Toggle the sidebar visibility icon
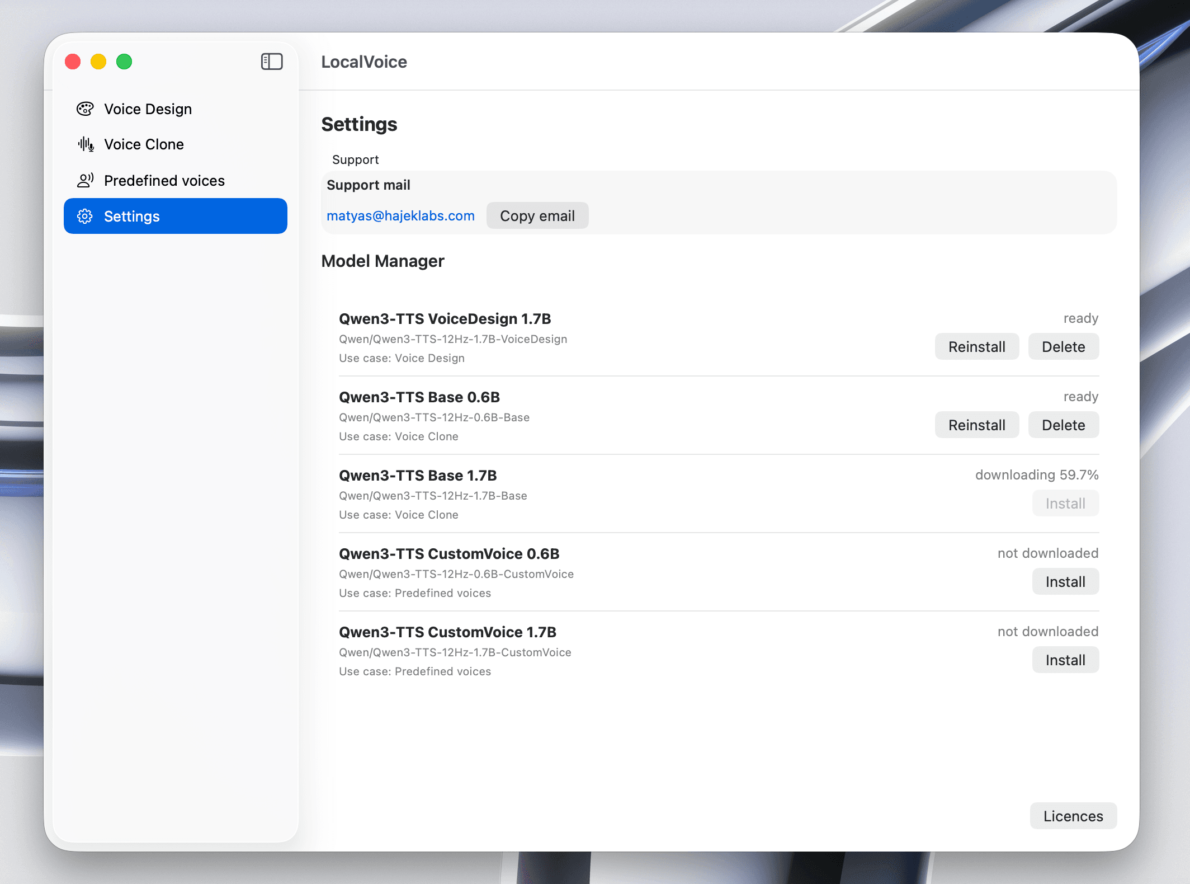This screenshot has height=884, width=1190. point(272,62)
